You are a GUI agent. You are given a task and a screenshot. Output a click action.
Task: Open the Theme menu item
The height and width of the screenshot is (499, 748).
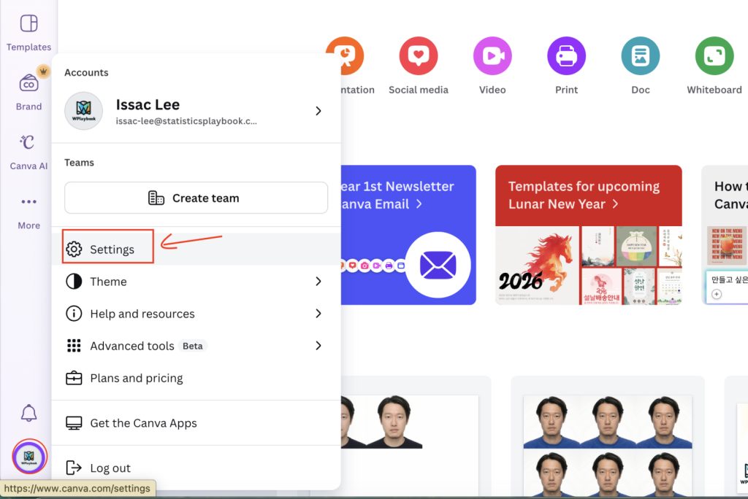coord(196,281)
